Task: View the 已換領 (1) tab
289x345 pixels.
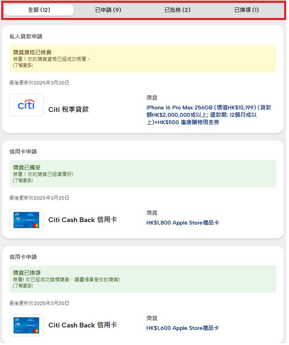Action: click(247, 9)
